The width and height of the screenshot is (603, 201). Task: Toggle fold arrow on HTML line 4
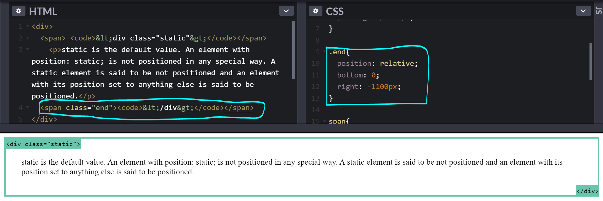pyautogui.click(x=28, y=108)
